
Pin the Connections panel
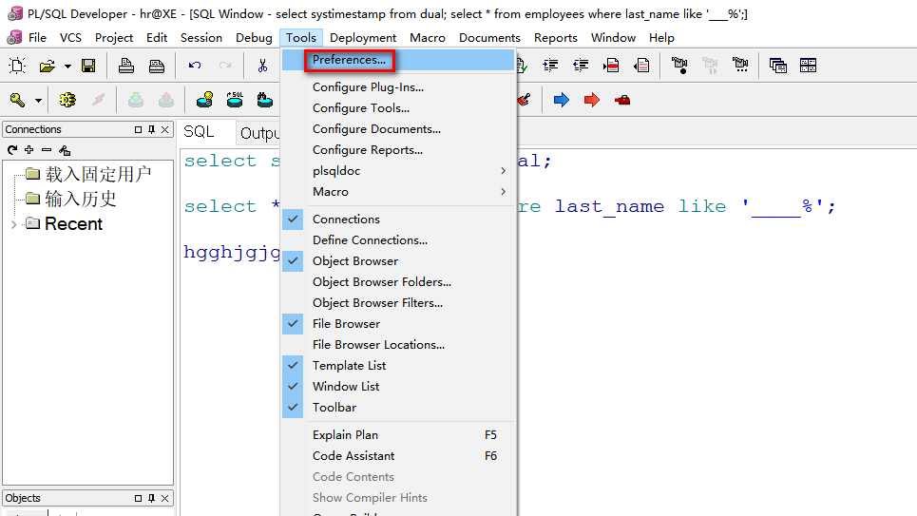[x=151, y=130]
